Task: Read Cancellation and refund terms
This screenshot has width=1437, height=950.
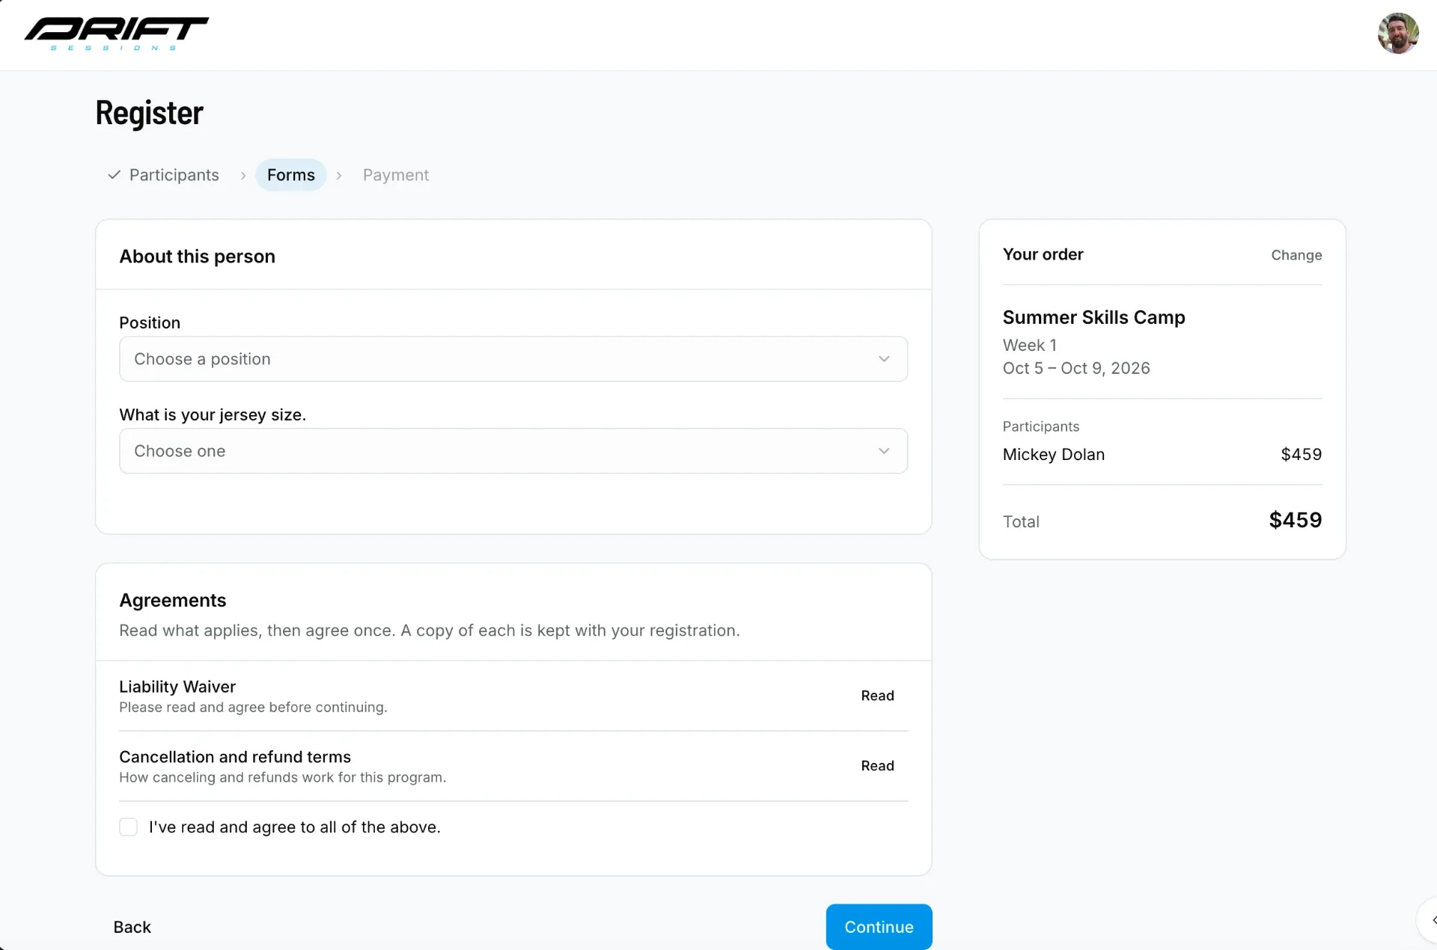Action: (878, 766)
